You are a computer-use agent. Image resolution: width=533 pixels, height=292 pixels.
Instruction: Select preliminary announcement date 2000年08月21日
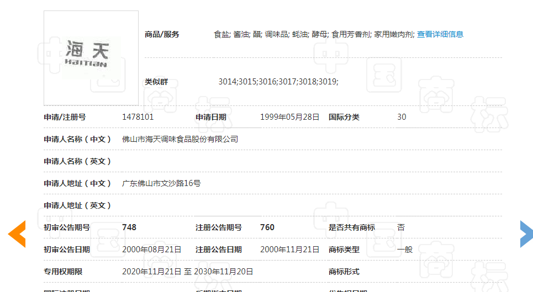pyautogui.click(x=151, y=249)
